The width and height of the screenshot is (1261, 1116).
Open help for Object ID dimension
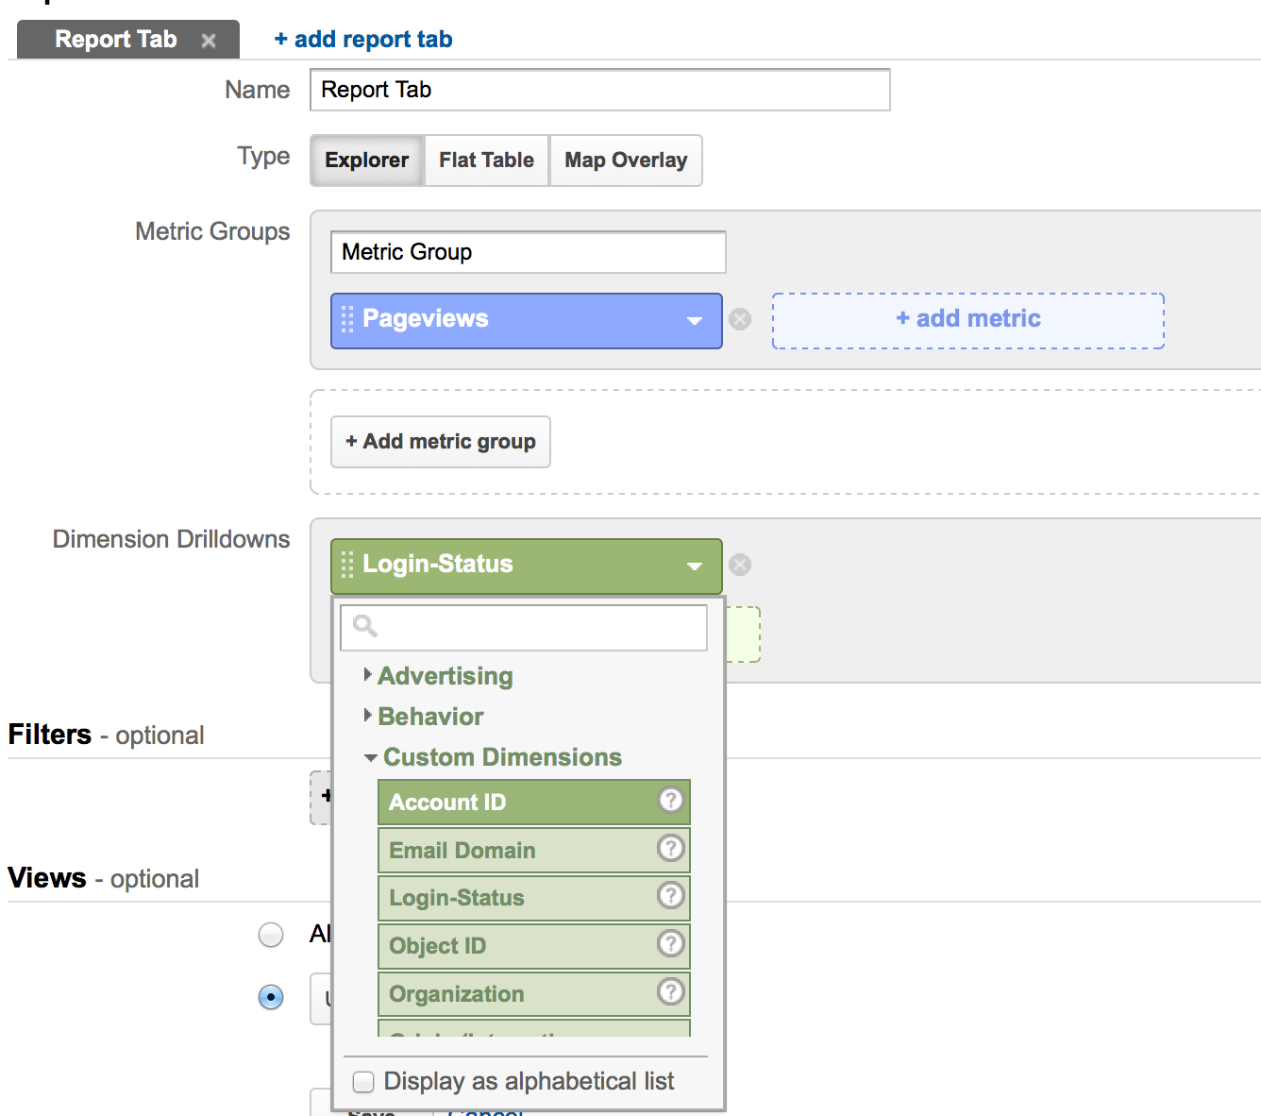(670, 943)
